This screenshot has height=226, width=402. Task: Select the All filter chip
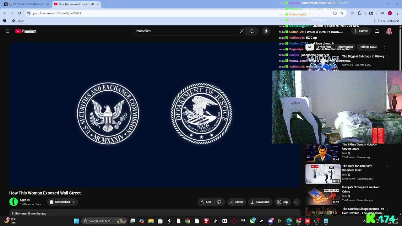[x=310, y=47]
